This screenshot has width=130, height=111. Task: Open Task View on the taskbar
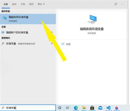(x=68, y=108)
